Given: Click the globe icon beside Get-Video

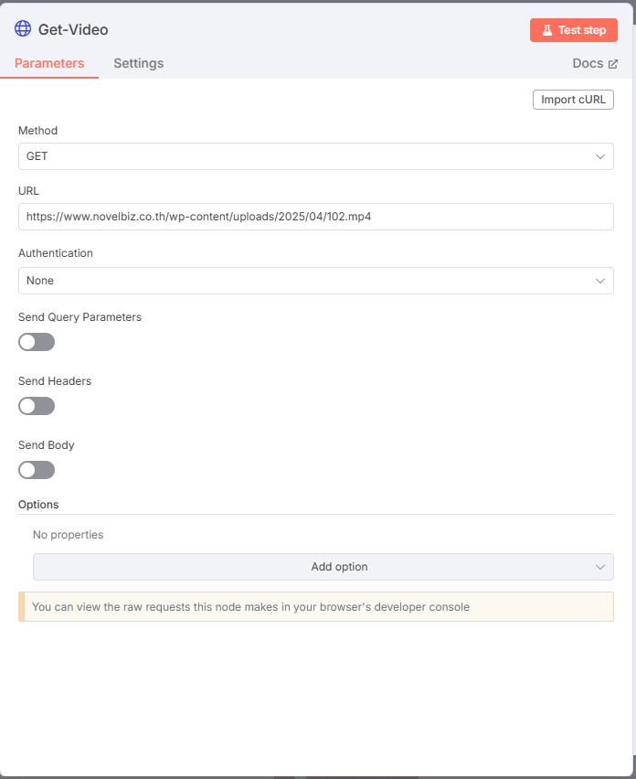Looking at the screenshot, I should pos(23,29).
